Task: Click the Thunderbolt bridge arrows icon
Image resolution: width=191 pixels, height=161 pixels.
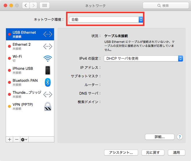Action: [48, 94]
